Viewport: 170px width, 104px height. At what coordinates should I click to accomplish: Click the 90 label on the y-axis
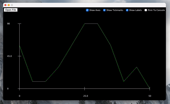tap(8, 23)
